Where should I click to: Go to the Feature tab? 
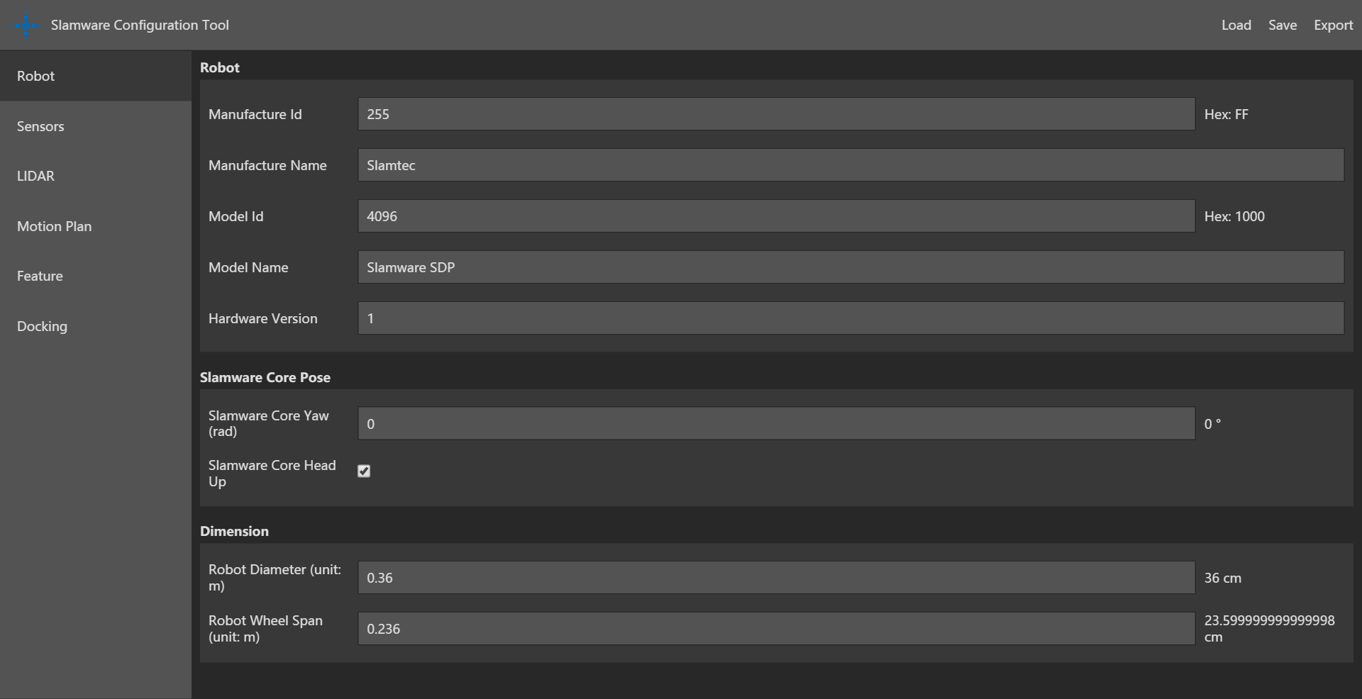point(40,276)
